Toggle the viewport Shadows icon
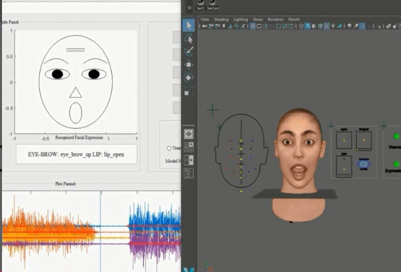Screen dimensions: 401x272 [339, 26]
